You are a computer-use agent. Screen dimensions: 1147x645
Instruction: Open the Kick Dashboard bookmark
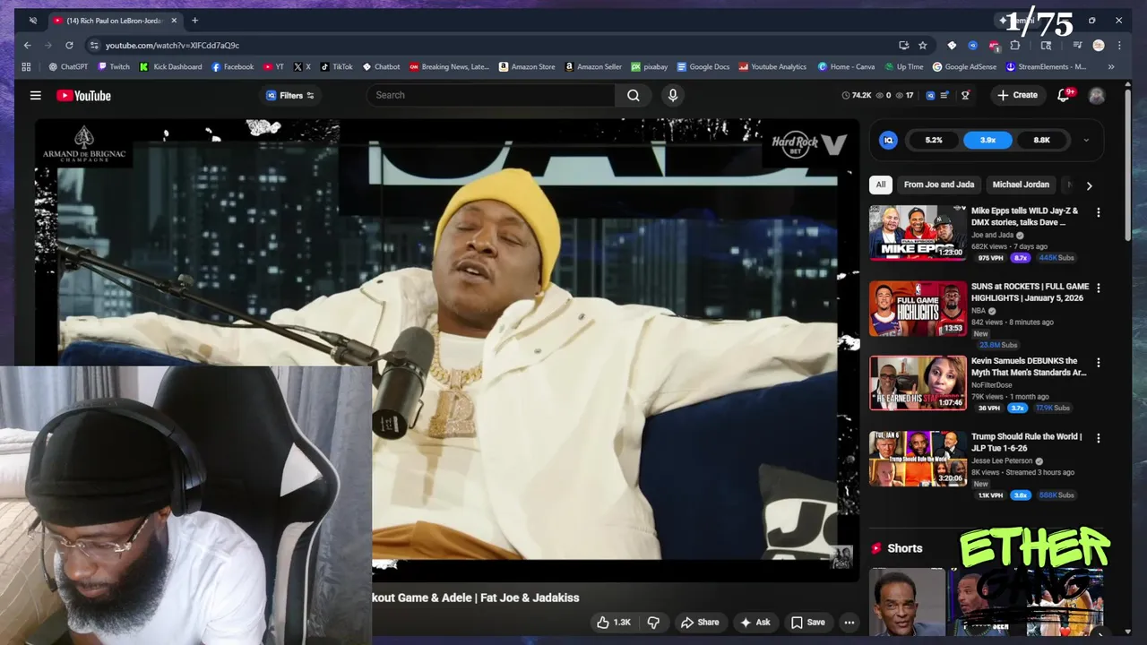click(x=170, y=66)
